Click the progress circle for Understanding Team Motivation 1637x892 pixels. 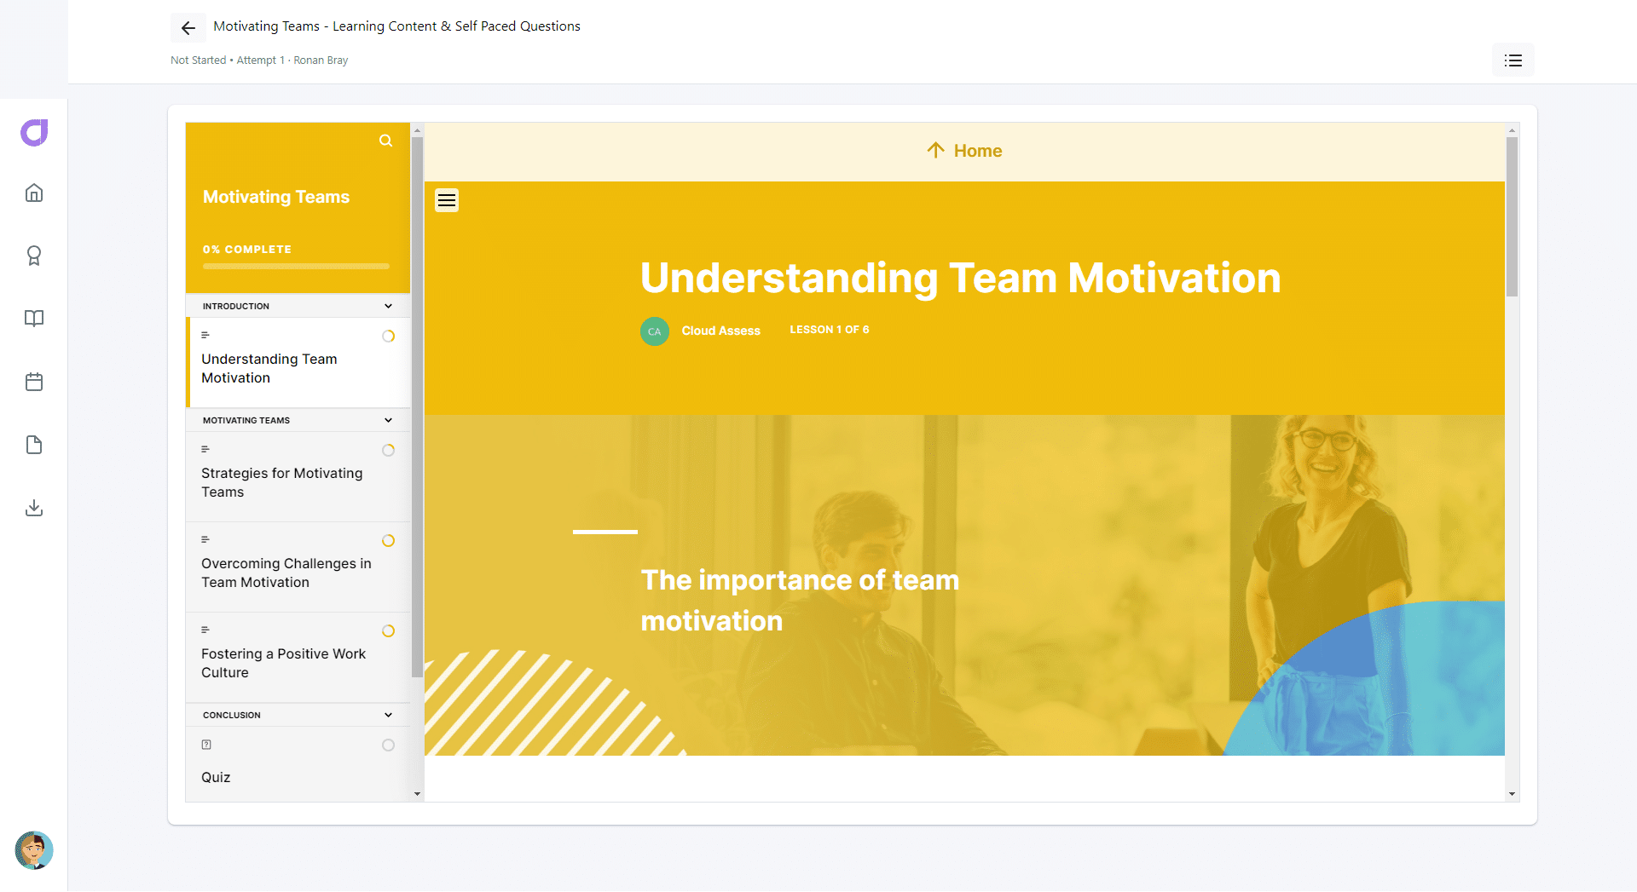(389, 337)
